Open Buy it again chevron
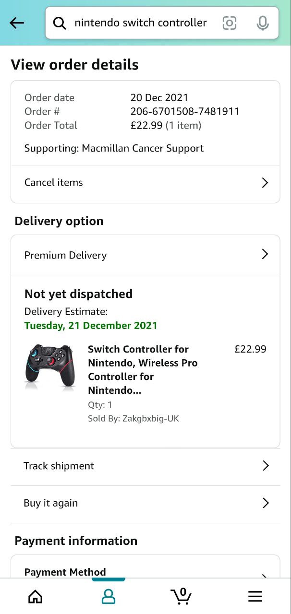The height and width of the screenshot is (614, 291). tap(265, 503)
